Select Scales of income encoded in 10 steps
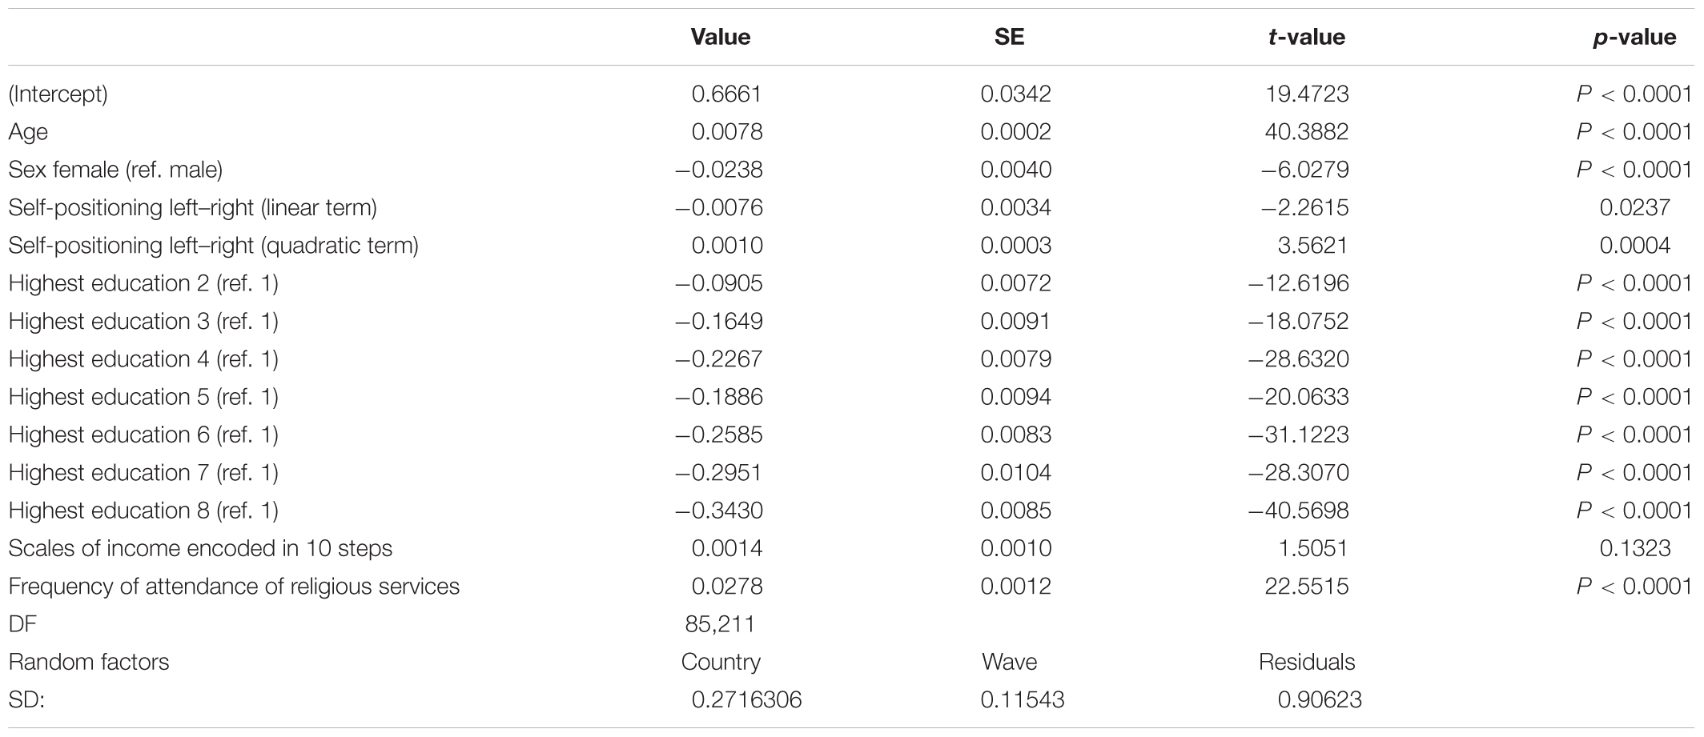Viewport: 1704px width, 737px height. point(200,548)
